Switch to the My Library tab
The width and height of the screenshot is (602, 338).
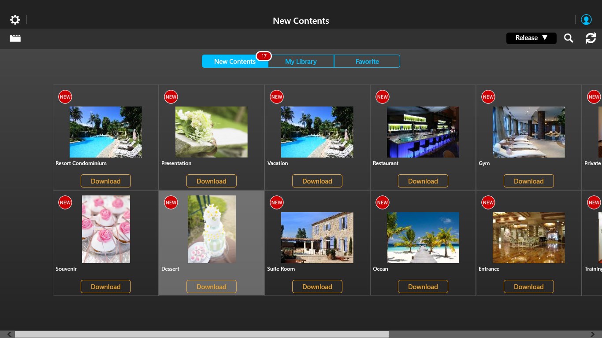301,62
